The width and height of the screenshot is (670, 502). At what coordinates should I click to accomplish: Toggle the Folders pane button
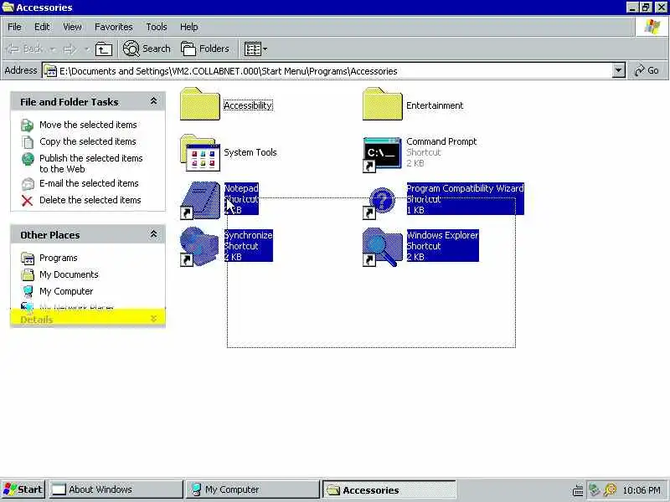click(205, 49)
